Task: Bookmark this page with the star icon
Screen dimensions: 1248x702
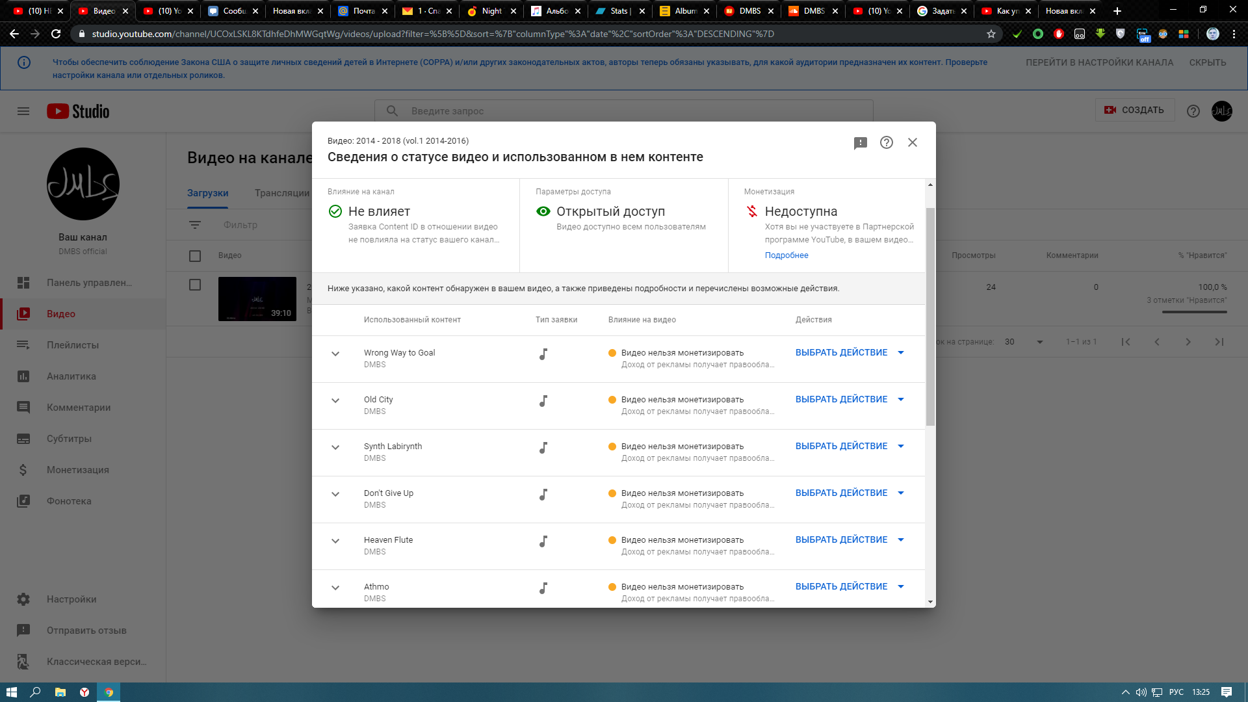Action: pos(991,34)
